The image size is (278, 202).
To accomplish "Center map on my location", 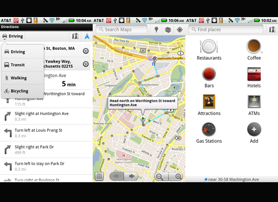I will click(x=179, y=29).
